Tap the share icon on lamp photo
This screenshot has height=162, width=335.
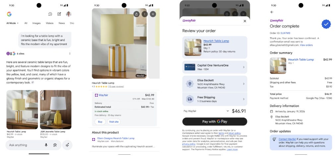(x=137, y=14)
